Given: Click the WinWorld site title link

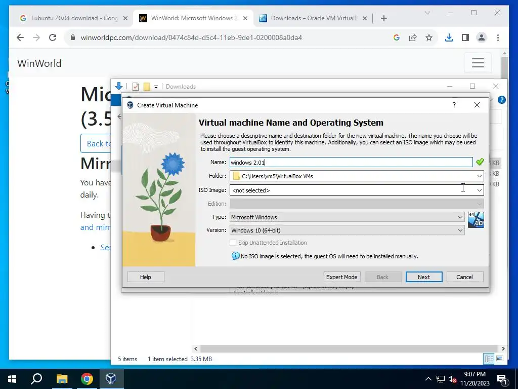Looking at the screenshot, I should click(39, 63).
